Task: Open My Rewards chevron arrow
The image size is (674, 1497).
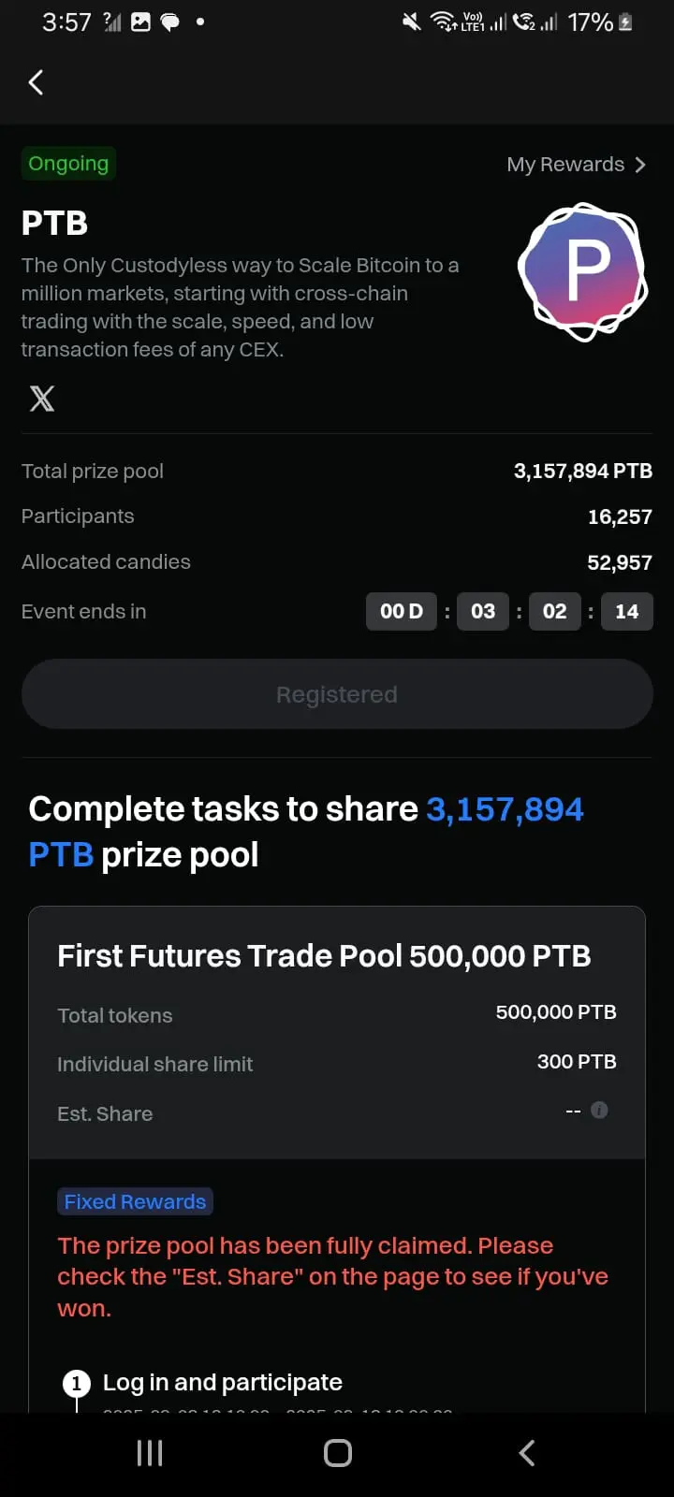Action: coord(640,165)
